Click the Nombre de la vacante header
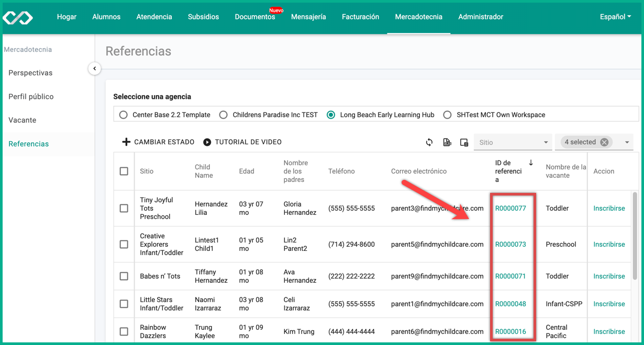The height and width of the screenshot is (345, 644). click(x=565, y=171)
